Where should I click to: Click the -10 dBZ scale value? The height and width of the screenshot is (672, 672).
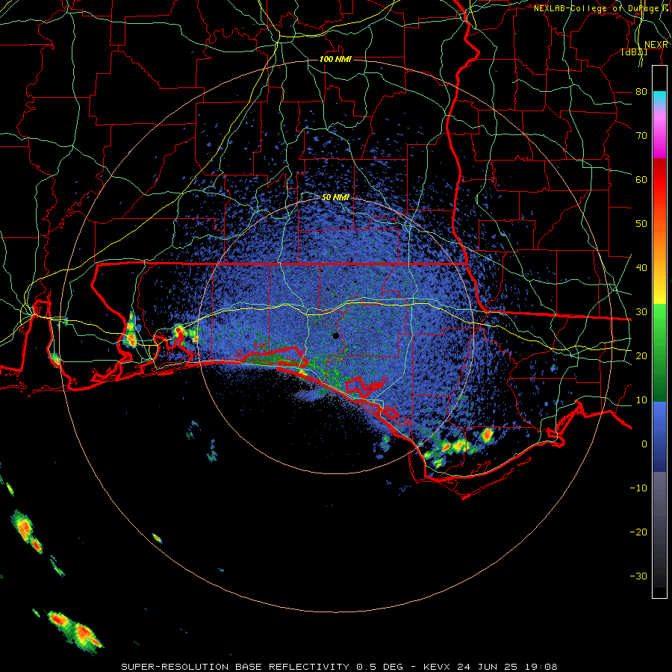click(638, 488)
